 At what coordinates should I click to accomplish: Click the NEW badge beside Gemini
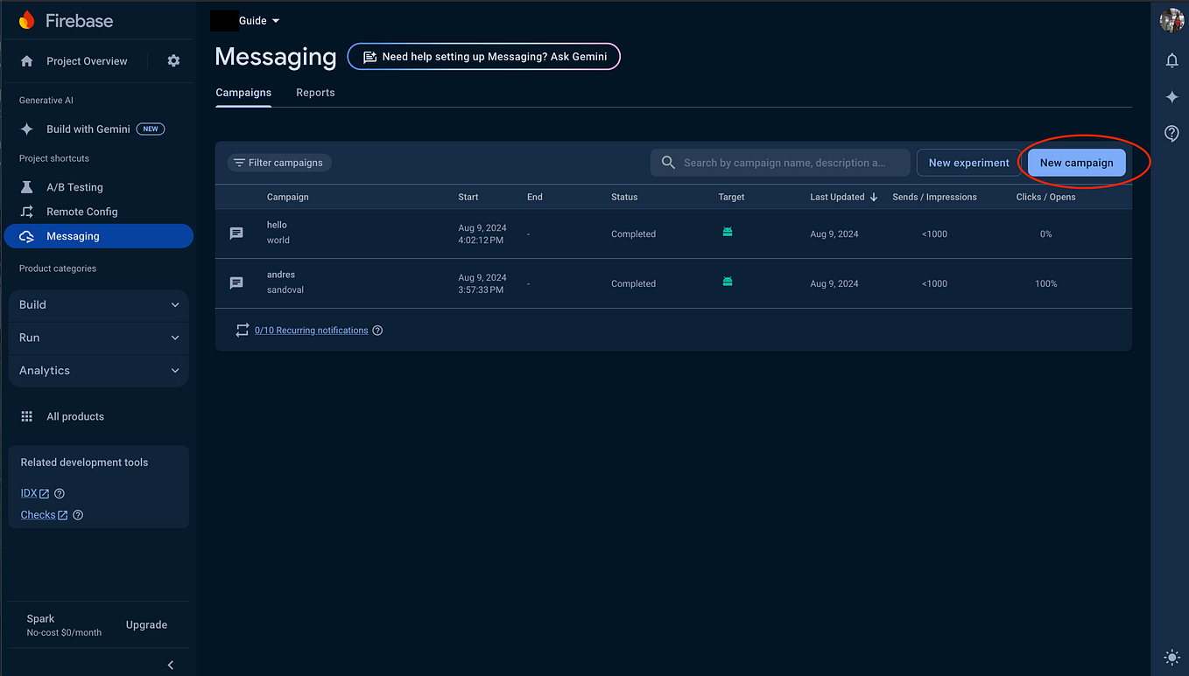point(151,129)
